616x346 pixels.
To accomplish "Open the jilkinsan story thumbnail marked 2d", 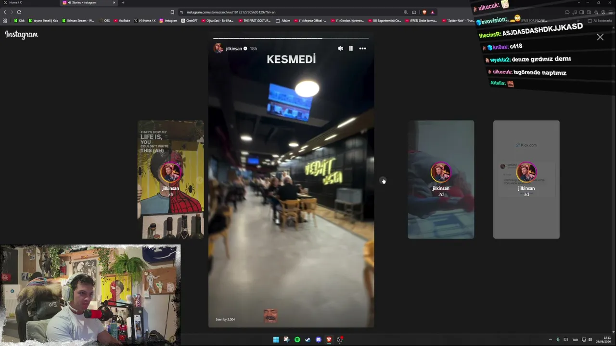I will 441,179.
